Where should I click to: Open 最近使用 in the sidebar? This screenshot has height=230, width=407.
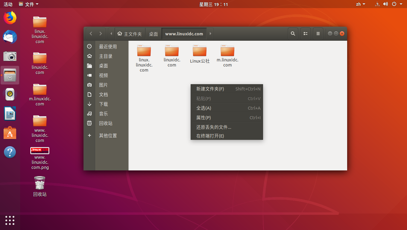point(106,46)
